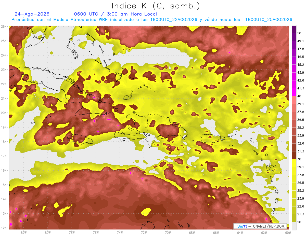Click the legend value "21.3"
The height and width of the screenshot is (236, 306).
pos(300,214)
